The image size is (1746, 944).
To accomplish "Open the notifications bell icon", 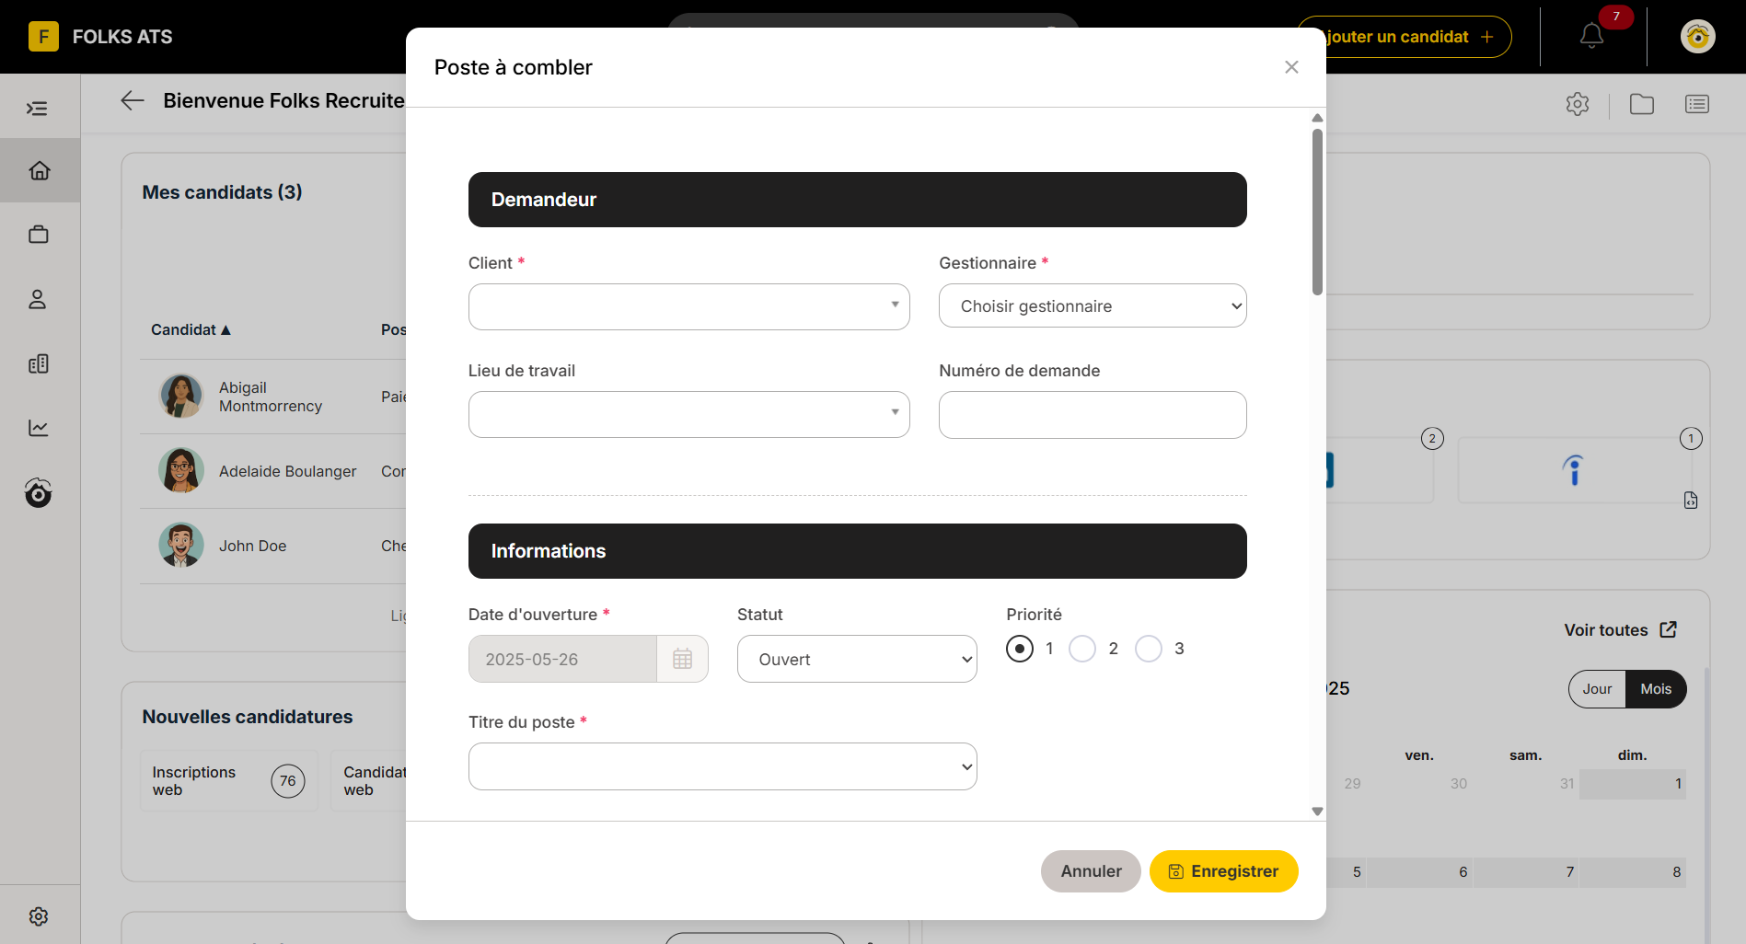I will click(x=1591, y=37).
